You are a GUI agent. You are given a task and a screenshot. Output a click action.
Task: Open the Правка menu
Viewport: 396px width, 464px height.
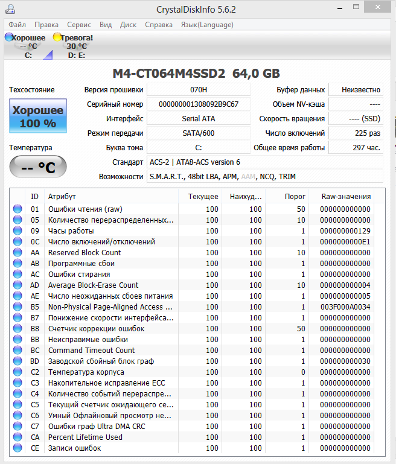[46, 25]
